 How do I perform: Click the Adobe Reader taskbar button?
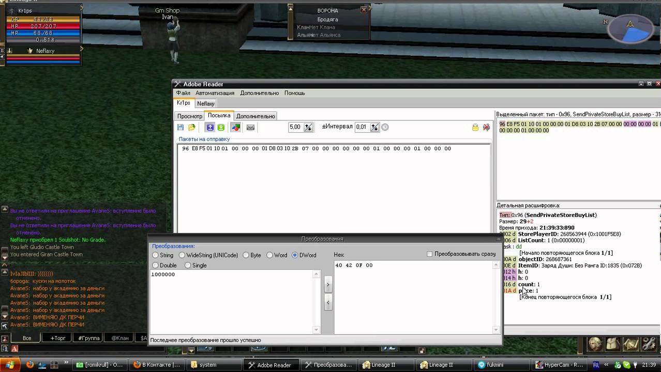point(272,365)
